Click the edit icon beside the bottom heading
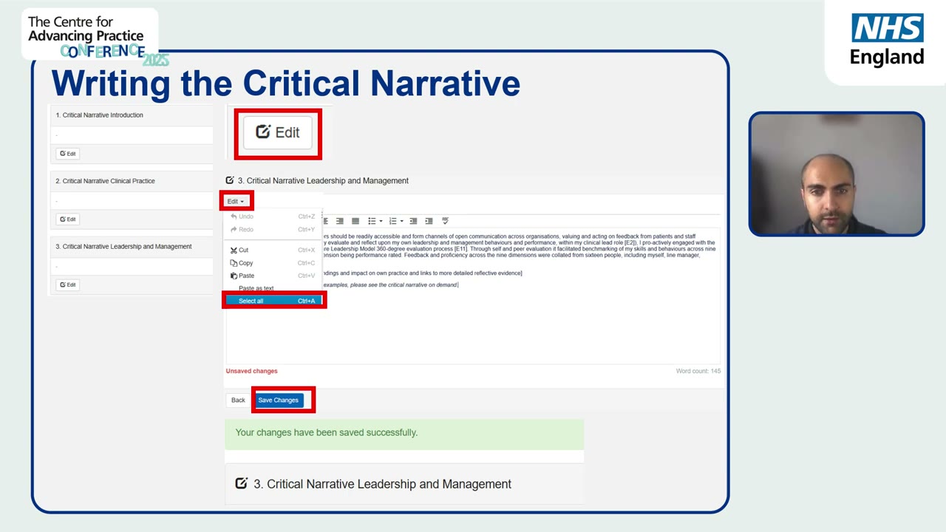The width and height of the screenshot is (946, 532). click(241, 483)
